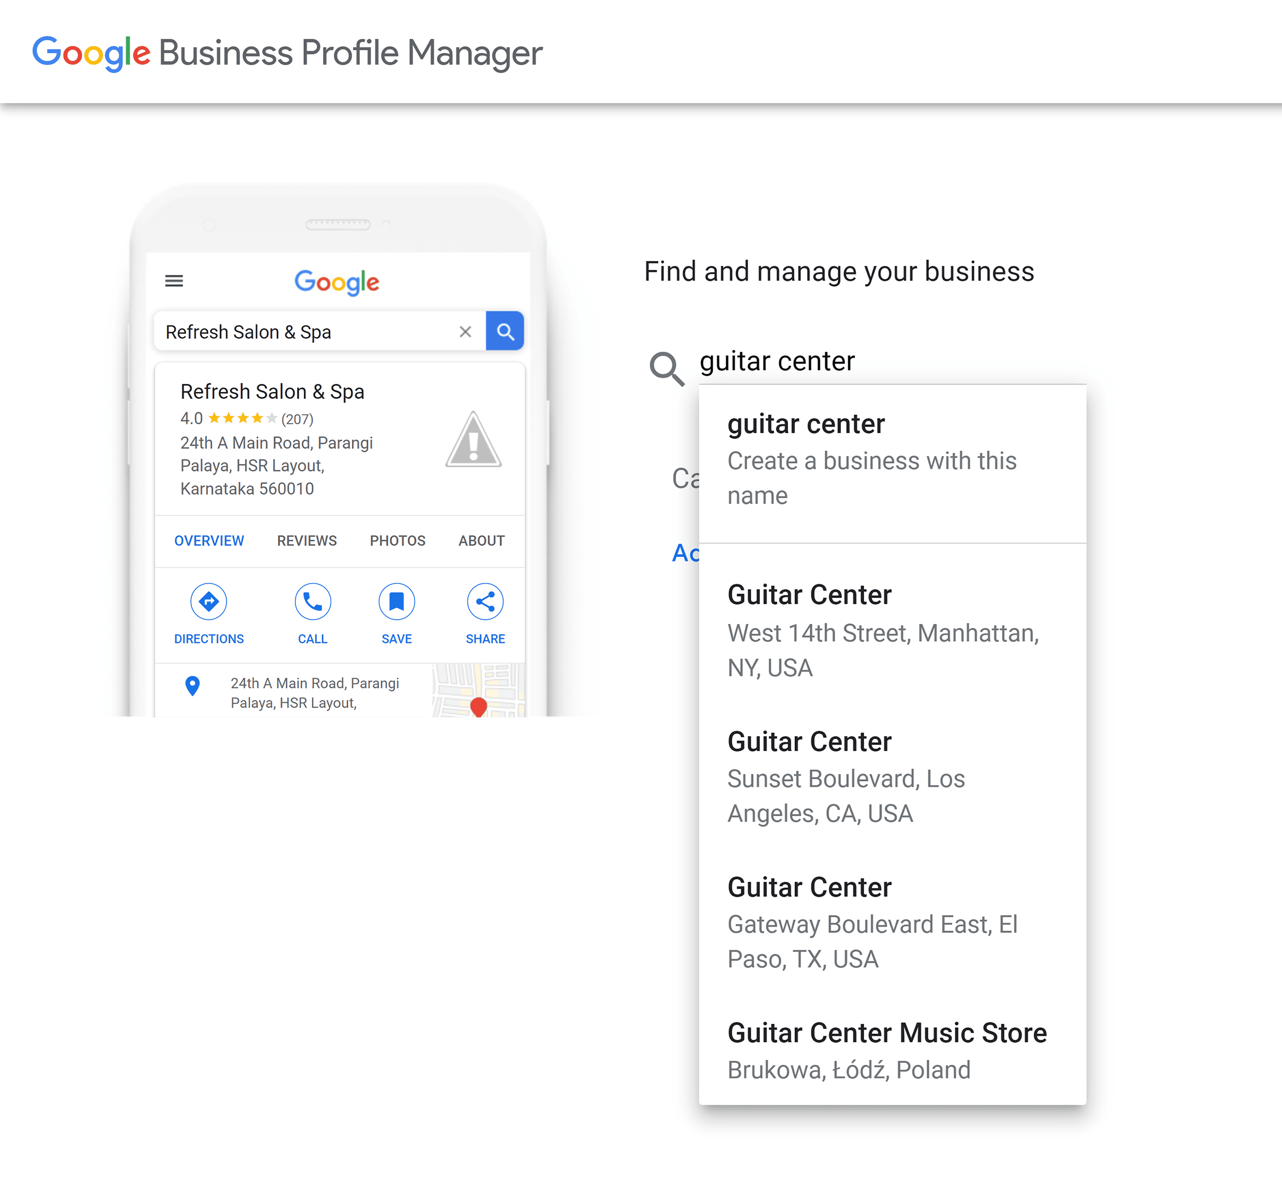Click the DIRECTIONS label
This screenshot has width=1282, height=1191.
coord(209,639)
